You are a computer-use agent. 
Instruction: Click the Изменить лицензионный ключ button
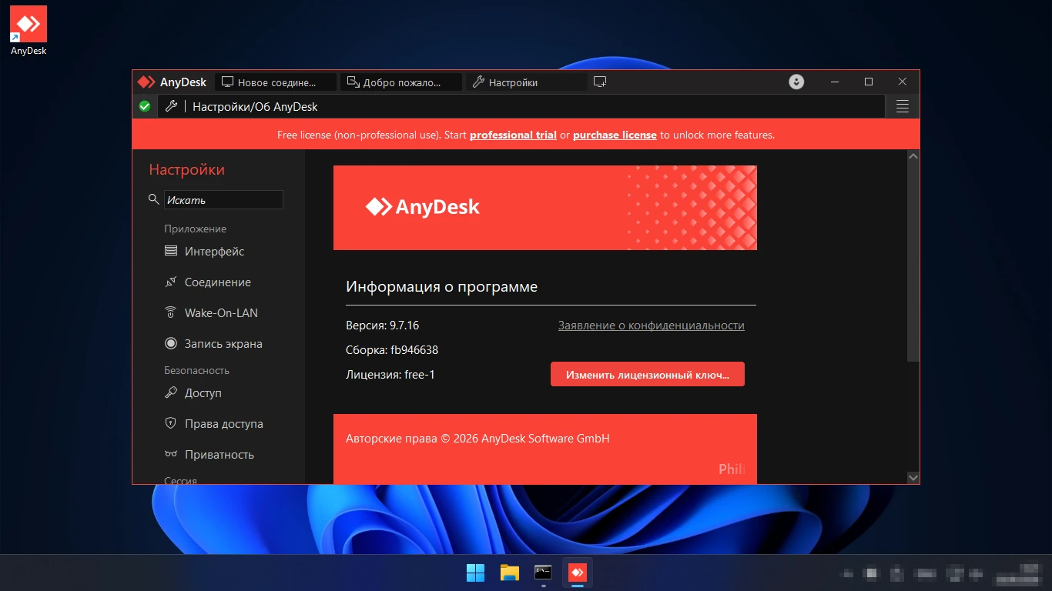(648, 375)
